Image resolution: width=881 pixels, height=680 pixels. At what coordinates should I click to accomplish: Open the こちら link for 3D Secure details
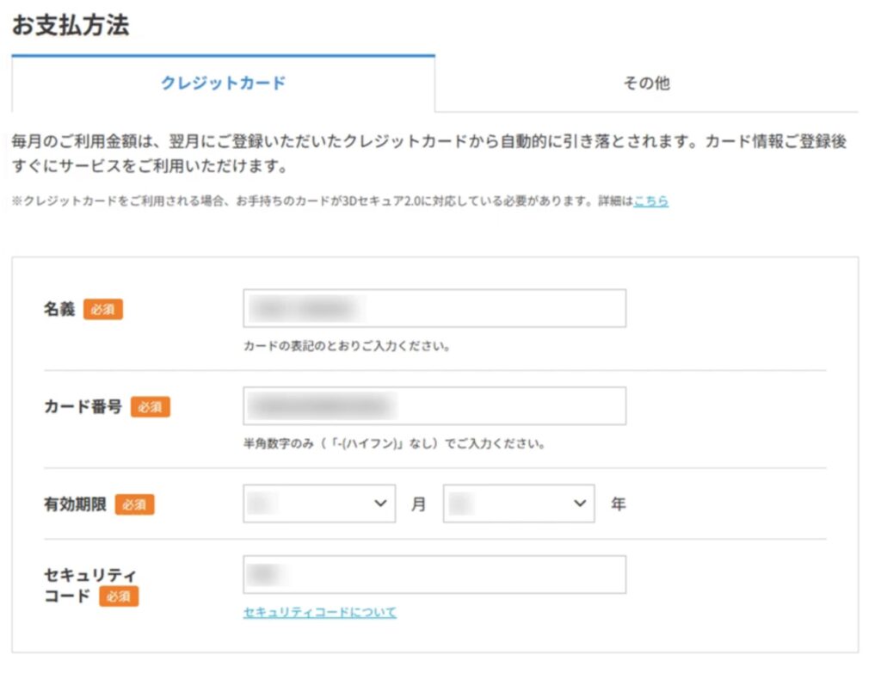point(650,201)
